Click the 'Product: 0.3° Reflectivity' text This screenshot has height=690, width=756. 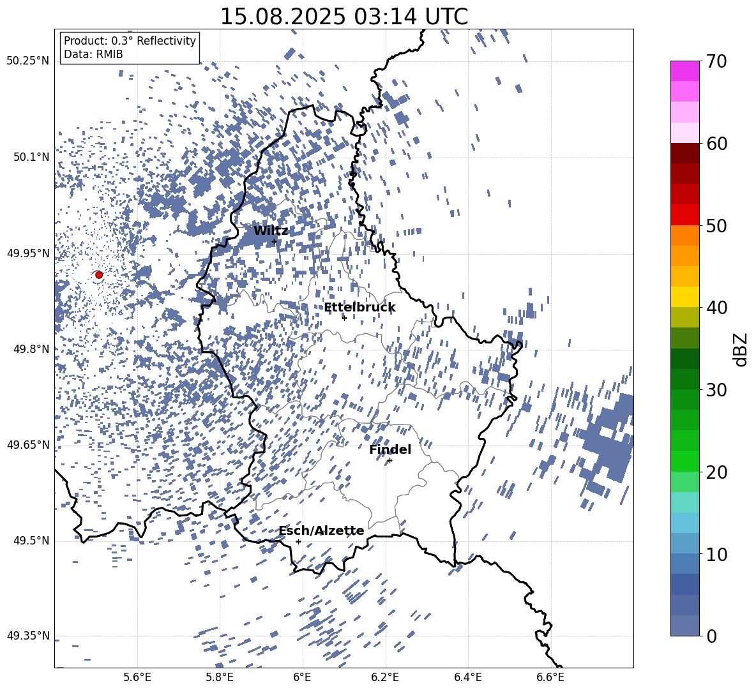point(130,41)
